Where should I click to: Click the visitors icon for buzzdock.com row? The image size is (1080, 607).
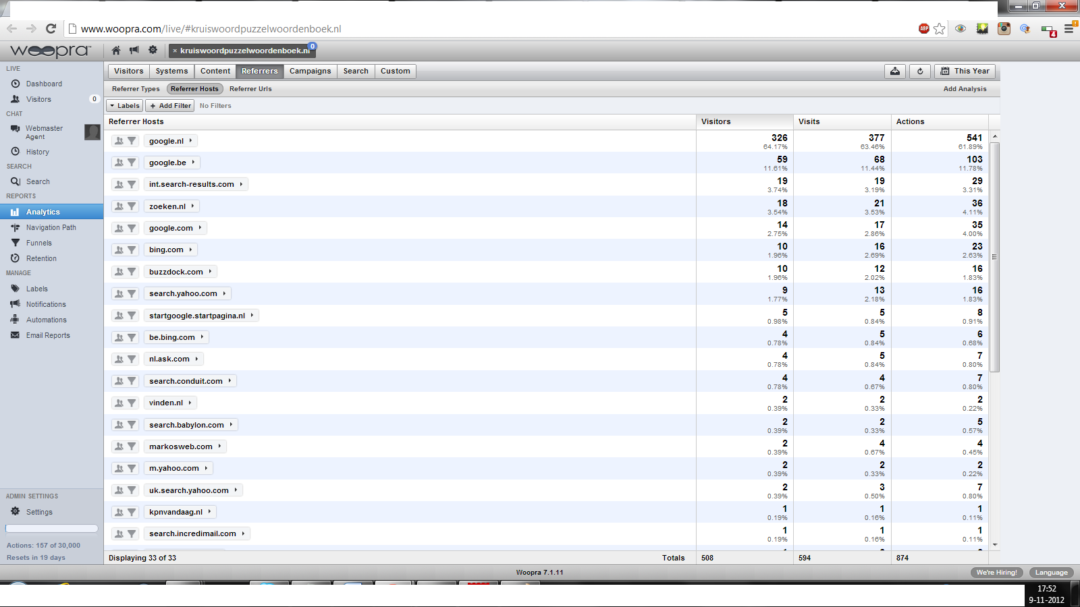[x=119, y=272]
